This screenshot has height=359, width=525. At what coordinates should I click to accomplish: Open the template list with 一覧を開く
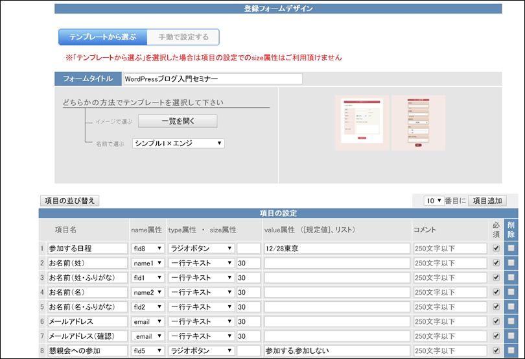point(178,121)
